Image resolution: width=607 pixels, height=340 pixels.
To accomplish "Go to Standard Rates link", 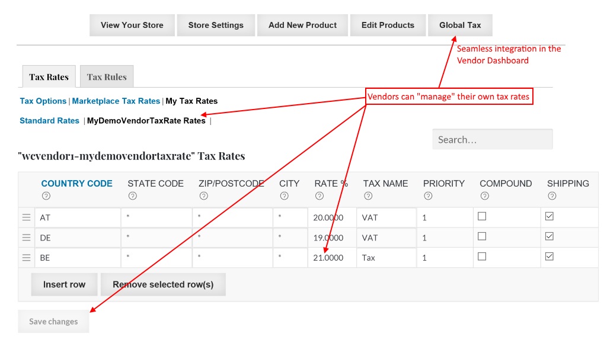I will (x=49, y=121).
